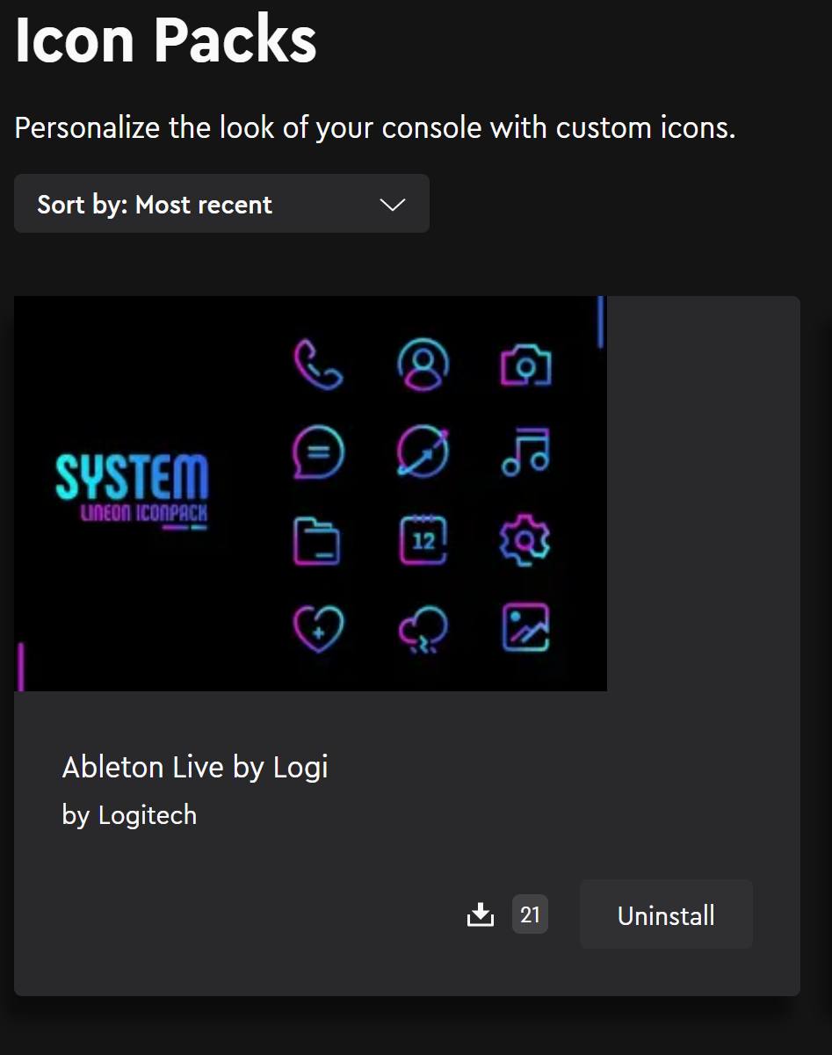Click the 21 download count badge
Screen dimensions: 832x1055
click(x=530, y=914)
